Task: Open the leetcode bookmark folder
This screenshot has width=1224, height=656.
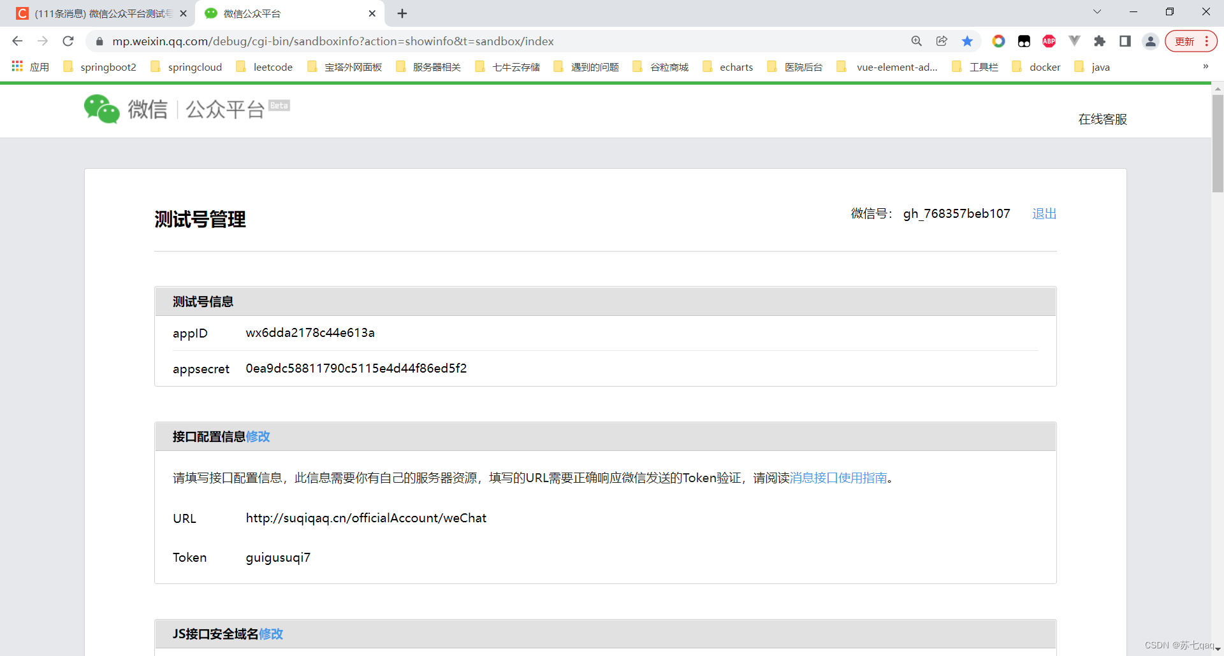Action: click(264, 67)
